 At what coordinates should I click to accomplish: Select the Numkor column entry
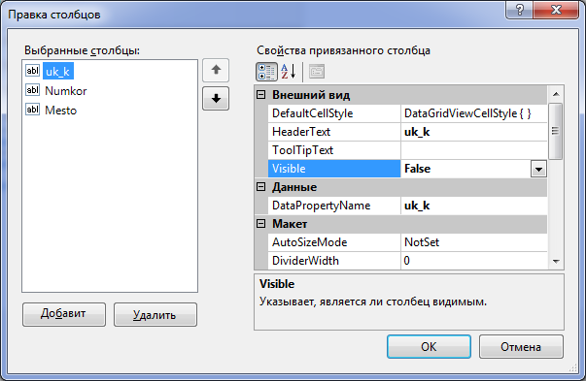pos(66,91)
